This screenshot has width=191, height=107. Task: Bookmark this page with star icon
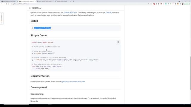coord(151,4)
